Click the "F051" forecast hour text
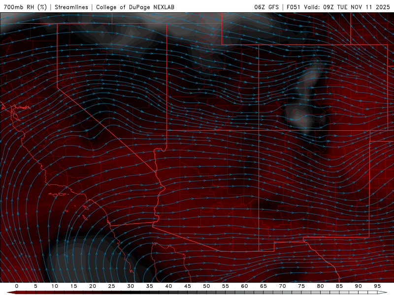Screen dimensions: 394x295 coord(293,7)
